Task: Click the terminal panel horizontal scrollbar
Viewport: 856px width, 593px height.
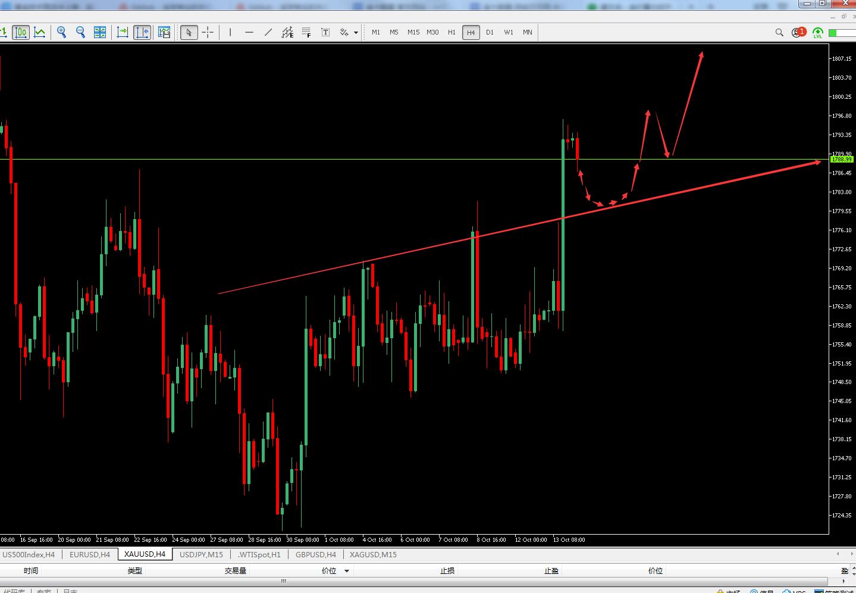Action: click(x=413, y=582)
